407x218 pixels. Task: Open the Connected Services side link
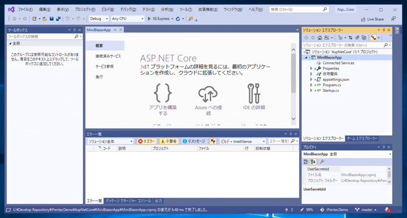click(x=108, y=56)
